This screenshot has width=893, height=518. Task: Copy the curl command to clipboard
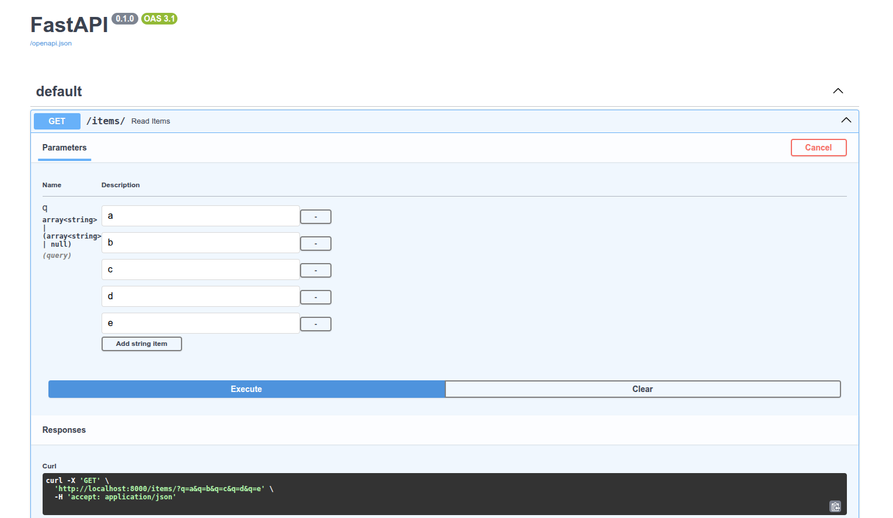pos(835,506)
